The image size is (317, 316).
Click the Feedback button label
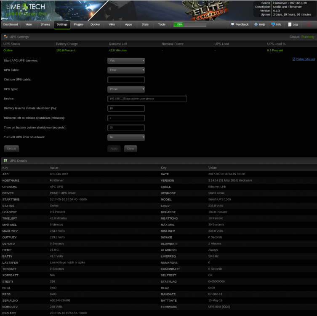click(242, 24)
